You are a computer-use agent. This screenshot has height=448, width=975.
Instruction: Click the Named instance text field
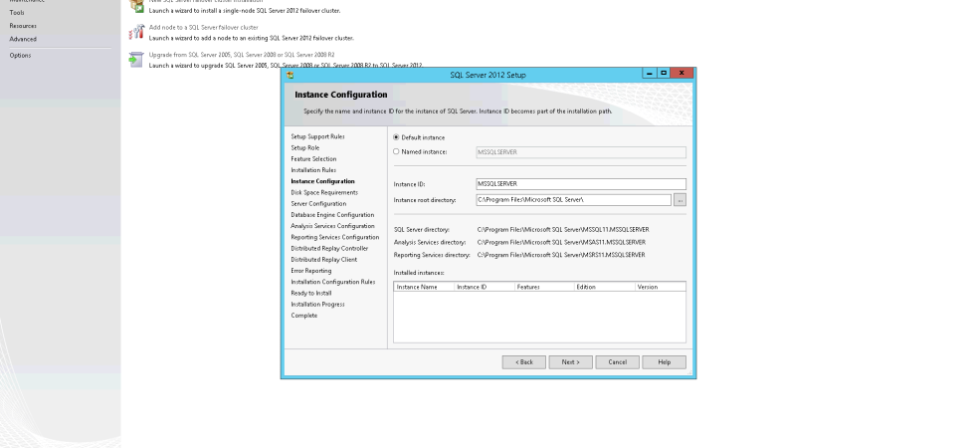click(581, 152)
